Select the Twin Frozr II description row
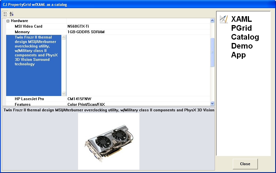 [x=34, y=65]
